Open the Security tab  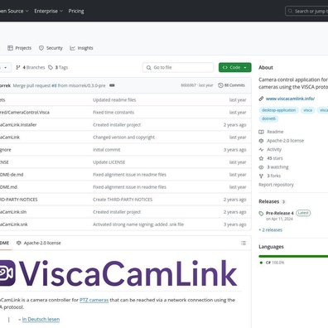[51, 48]
